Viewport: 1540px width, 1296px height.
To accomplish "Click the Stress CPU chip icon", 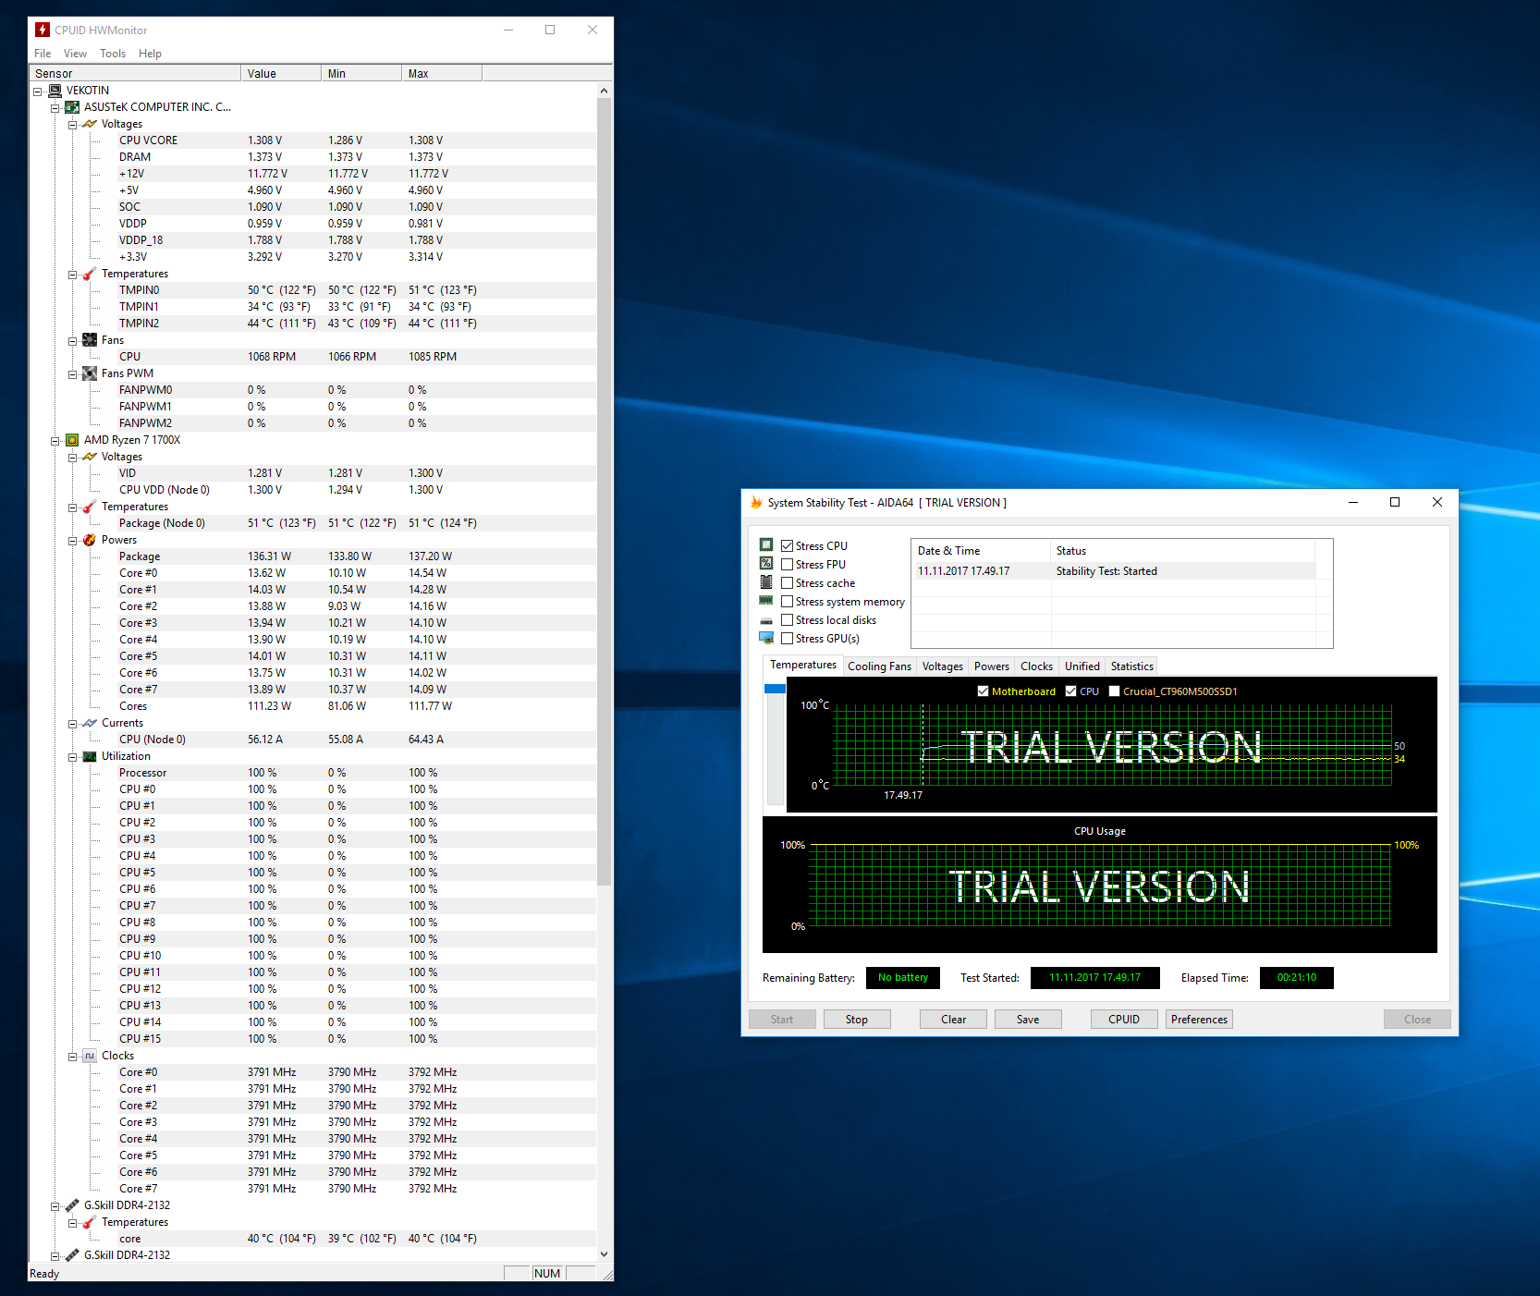I will point(766,544).
